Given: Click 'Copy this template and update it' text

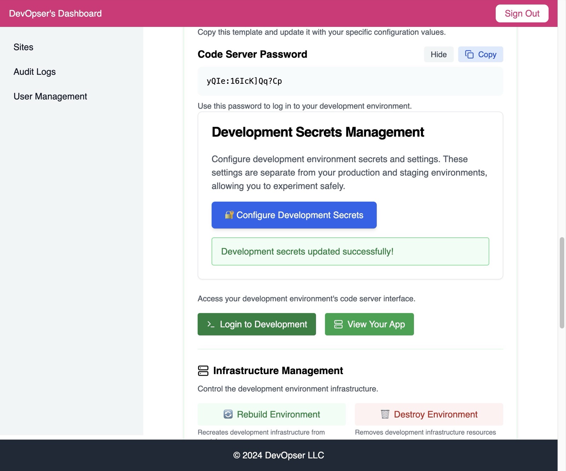Looking at the screenshot, I should [322, 32].
